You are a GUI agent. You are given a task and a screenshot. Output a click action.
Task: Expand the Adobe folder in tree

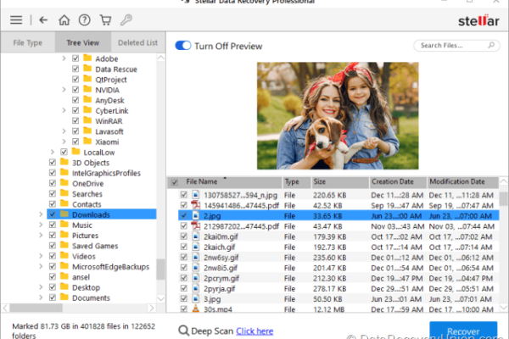point(64,59)
